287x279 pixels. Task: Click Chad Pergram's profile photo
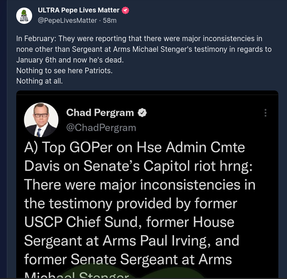[x=41, y=120]
